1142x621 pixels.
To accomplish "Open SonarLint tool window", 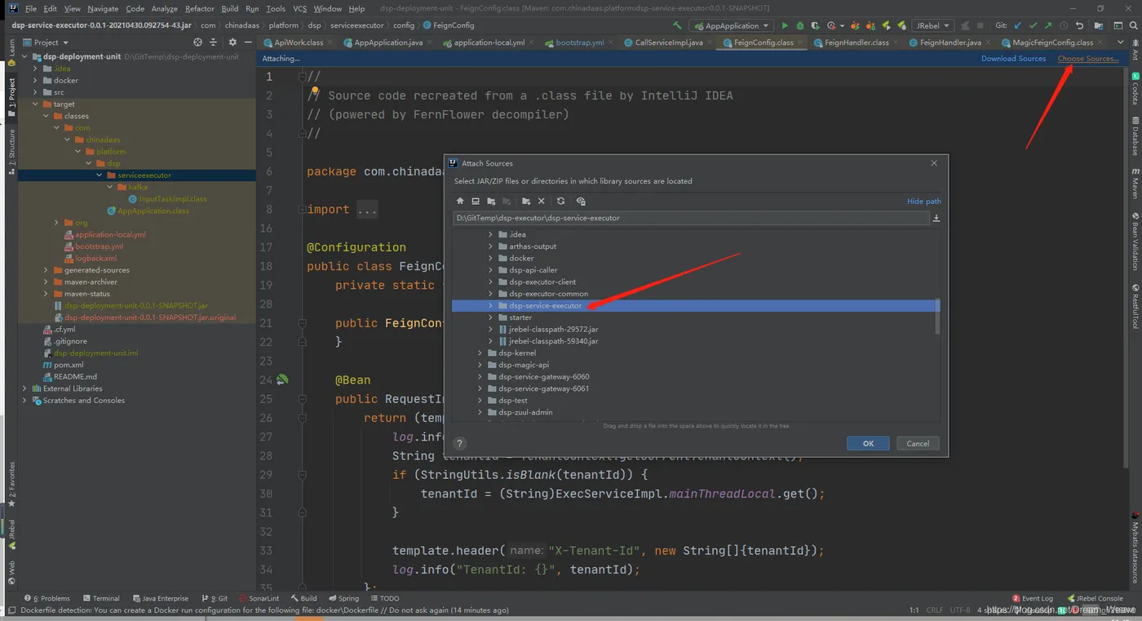I will pos(259,598).
